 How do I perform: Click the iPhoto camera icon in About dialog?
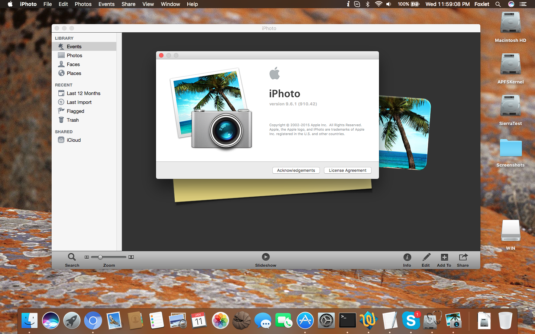(x=211, y=109)
